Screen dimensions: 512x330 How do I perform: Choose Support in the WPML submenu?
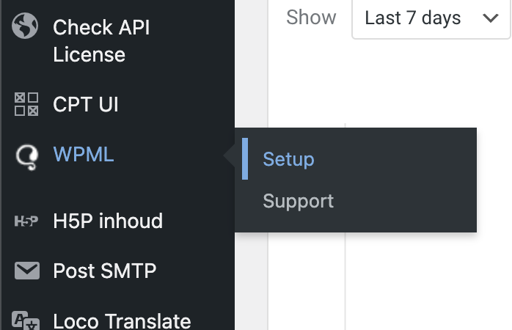coord(298,201)
